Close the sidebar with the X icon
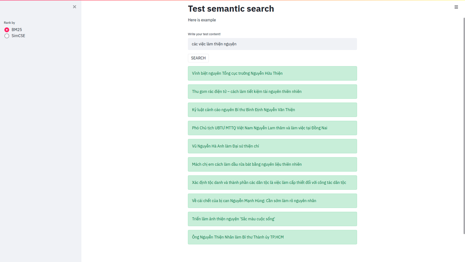 pyautogui.click(x=74, y=7)
